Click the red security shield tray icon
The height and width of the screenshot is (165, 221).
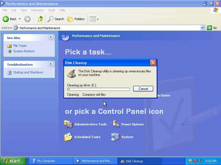click(195, 161)
